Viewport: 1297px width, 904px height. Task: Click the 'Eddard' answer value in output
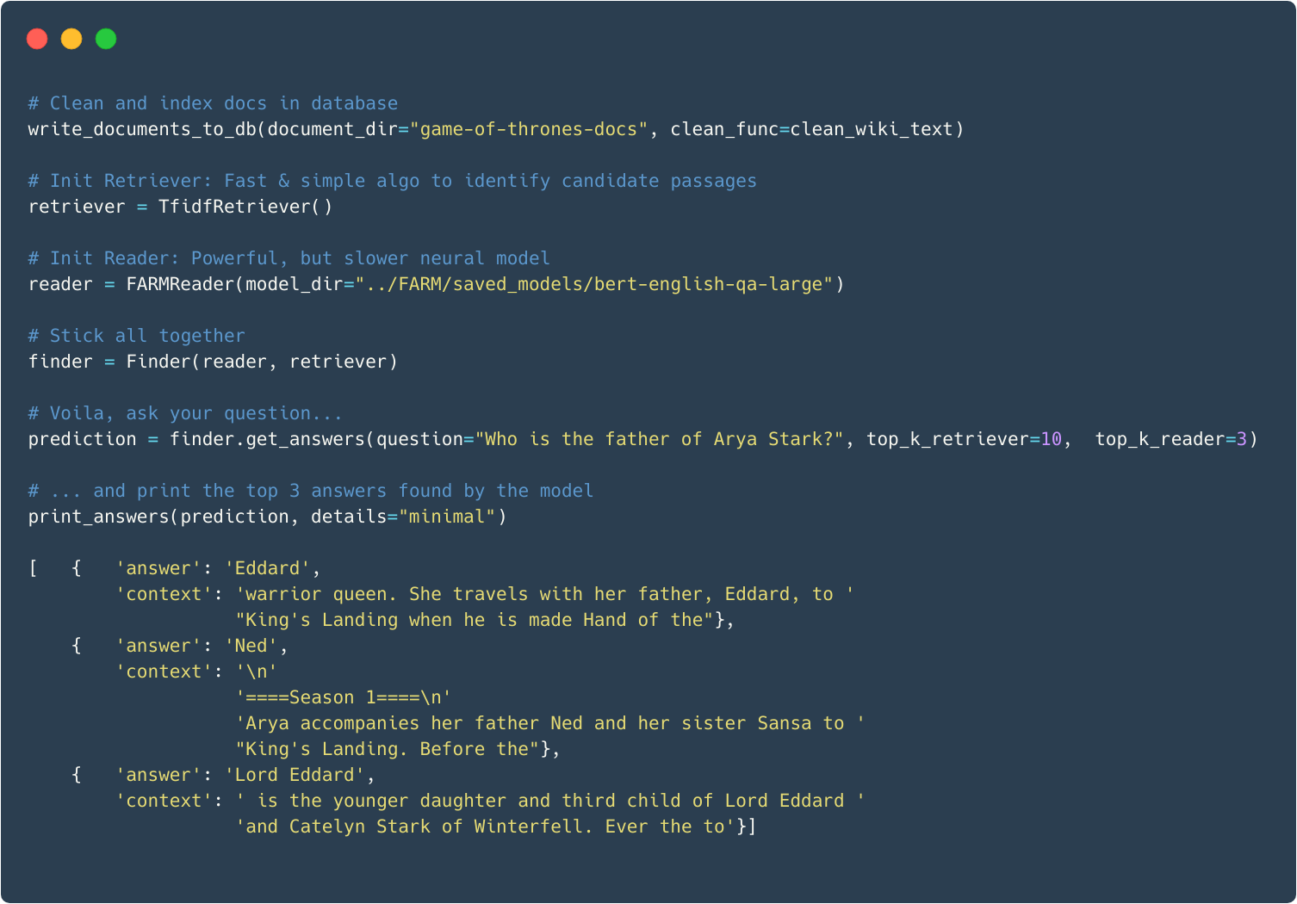pos(267,568)
